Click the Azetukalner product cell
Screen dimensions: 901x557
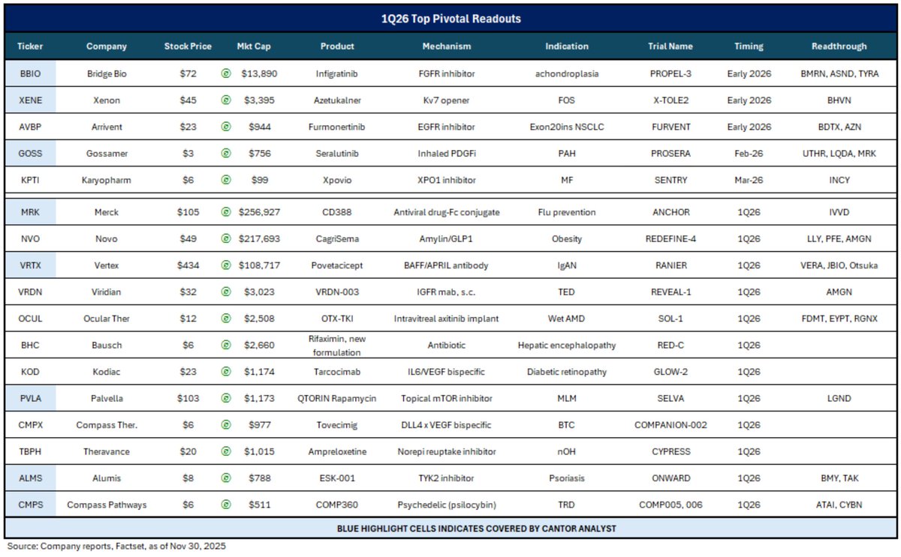point(337,100)
